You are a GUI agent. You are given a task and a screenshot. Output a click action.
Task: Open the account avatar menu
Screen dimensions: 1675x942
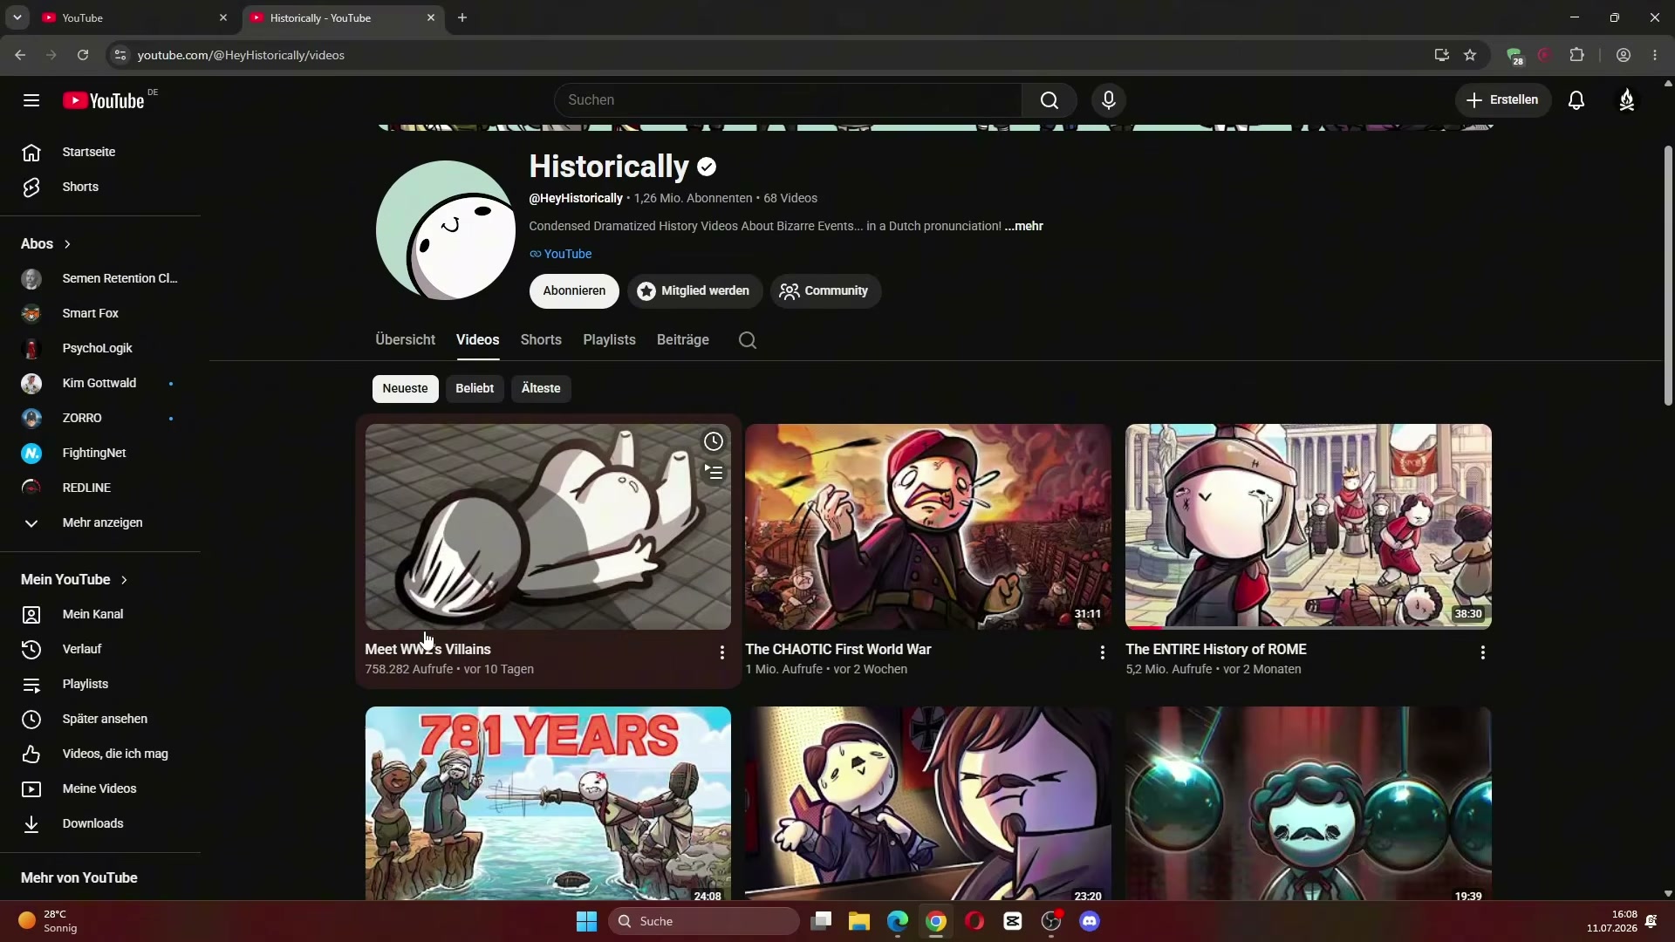coord(1627,100)
